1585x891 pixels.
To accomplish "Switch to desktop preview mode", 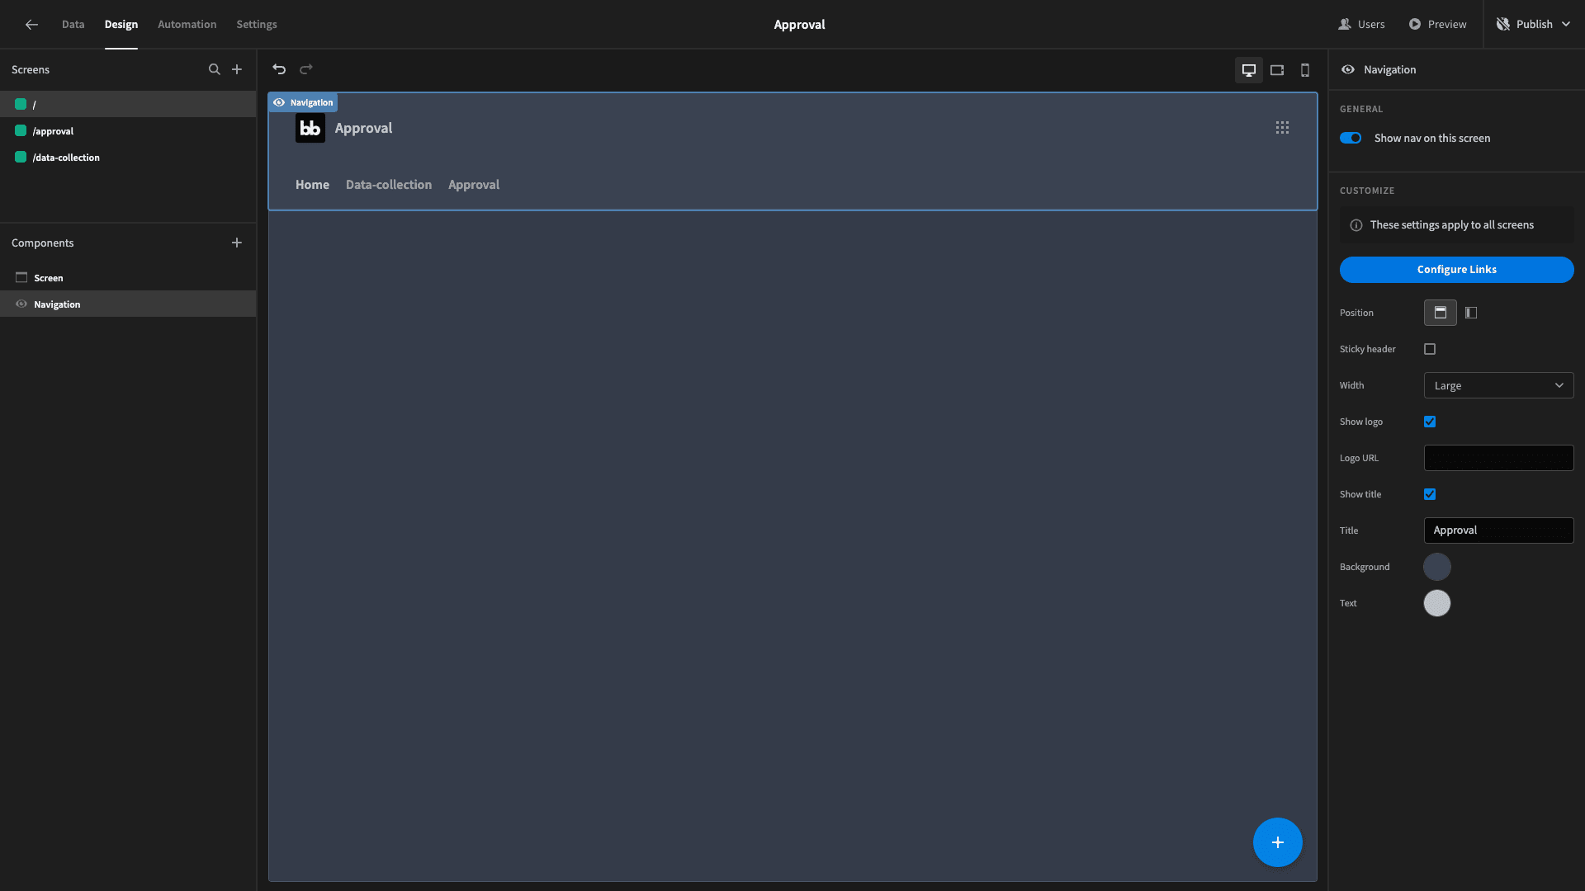I will point(1249,70).
